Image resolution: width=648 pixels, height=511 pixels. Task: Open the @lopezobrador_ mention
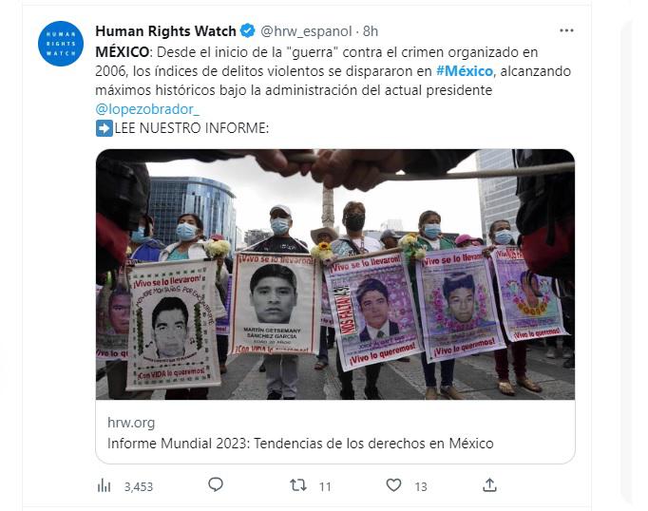pos(147,109)
